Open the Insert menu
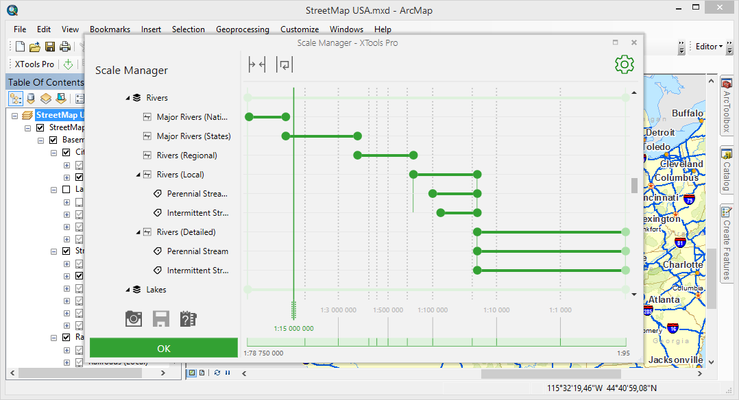The width and height of the screenshot is (739, 400). pos(151,29)
